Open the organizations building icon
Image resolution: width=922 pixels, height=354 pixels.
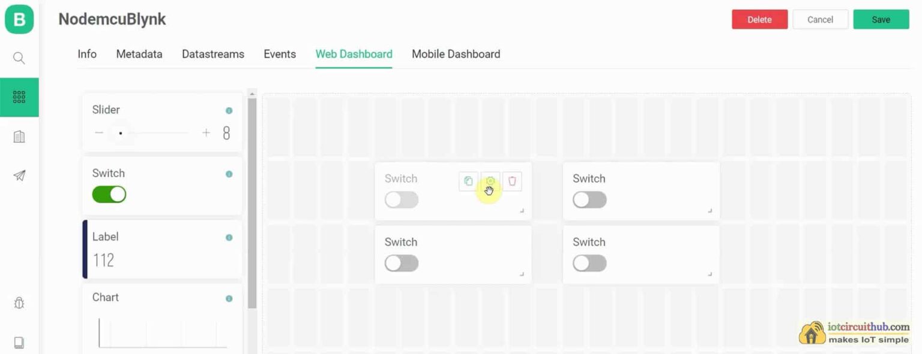pyautogui.click(x=19, y=137)
